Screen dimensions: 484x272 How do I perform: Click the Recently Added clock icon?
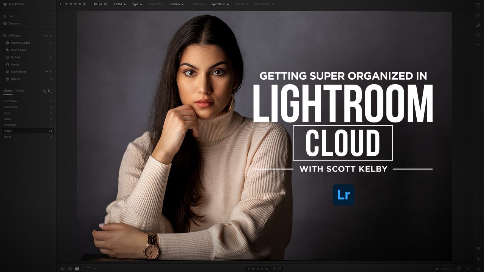point(7,43)
